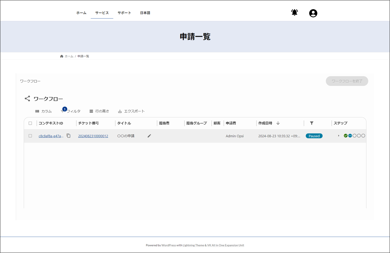Open the フィルタ filter panel
This screenshot has height=253, width=390.
[x=71, y=111]
